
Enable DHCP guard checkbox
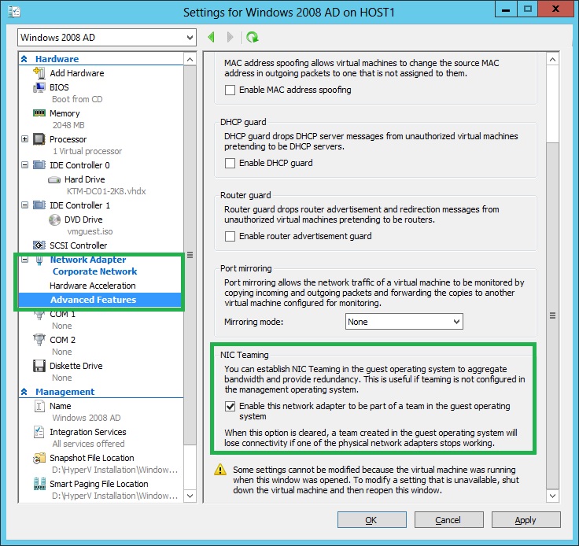pyautogui.click(x=230, y=163)
